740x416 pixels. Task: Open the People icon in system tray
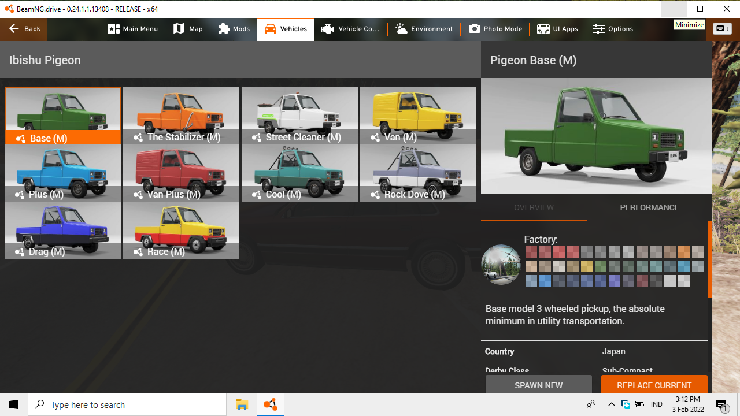tap(591, 404)
